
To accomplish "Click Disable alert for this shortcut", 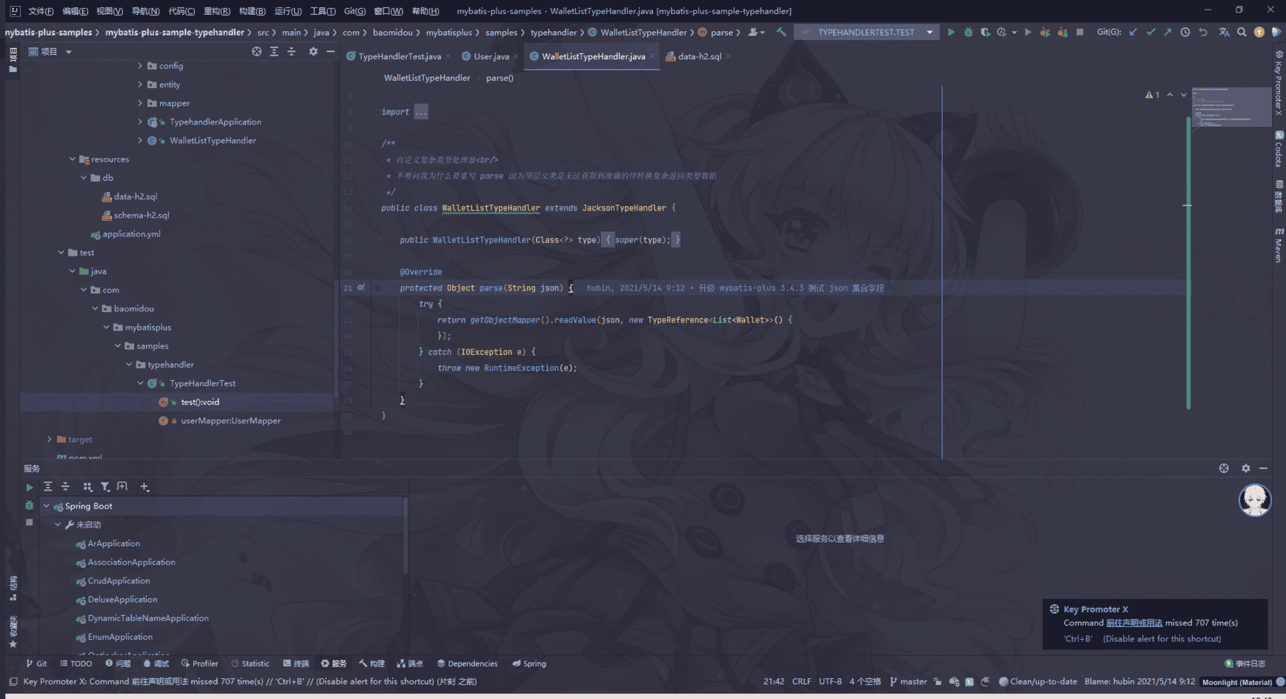I will pos(1161,638).
